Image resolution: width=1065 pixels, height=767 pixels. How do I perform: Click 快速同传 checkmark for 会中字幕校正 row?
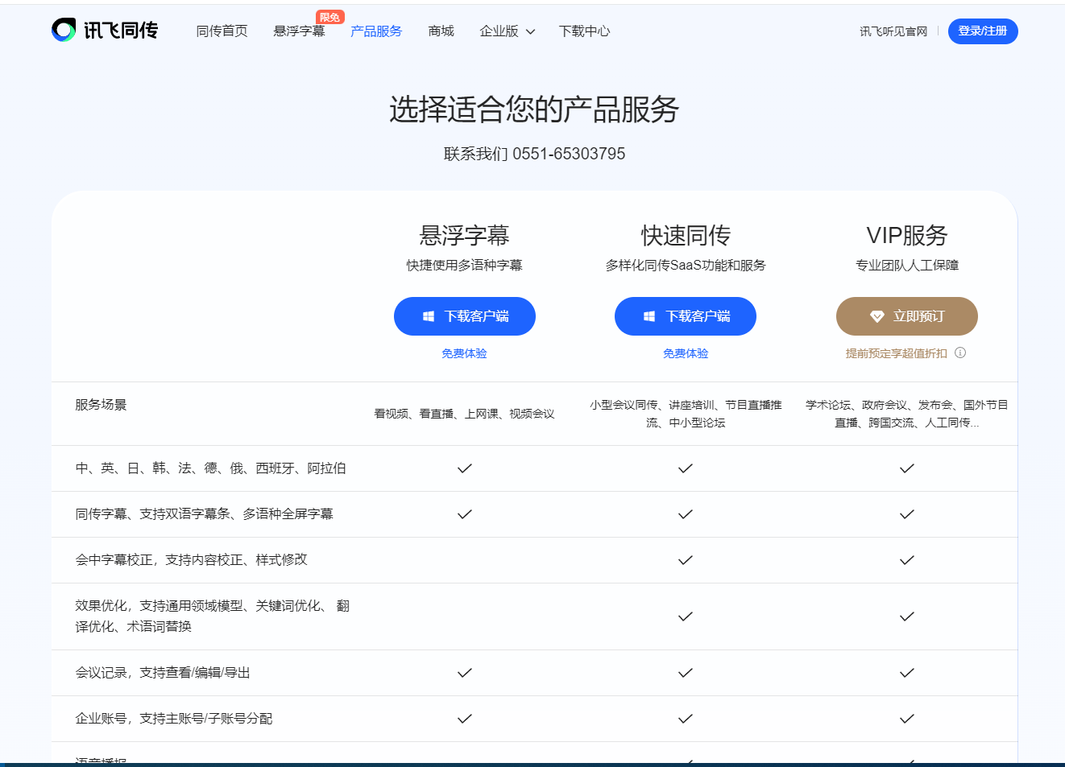(686, 560)
